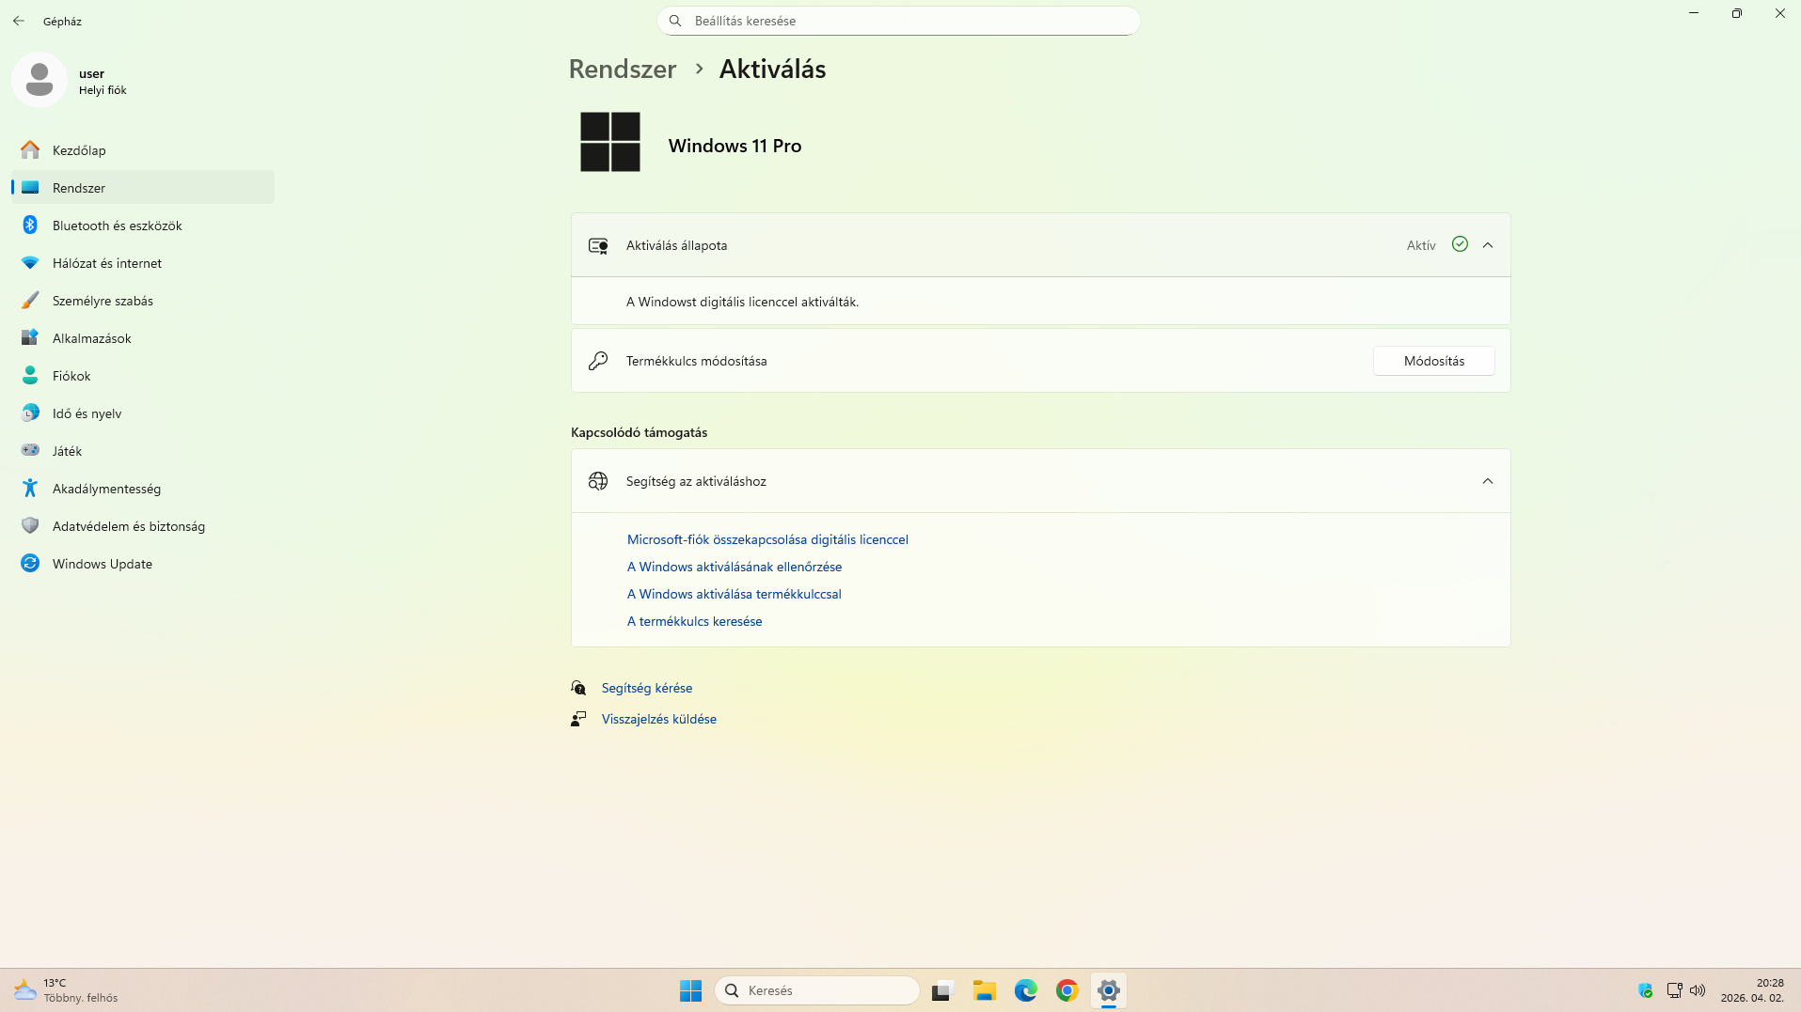Launch File Explorer from the taskbar

984,990
